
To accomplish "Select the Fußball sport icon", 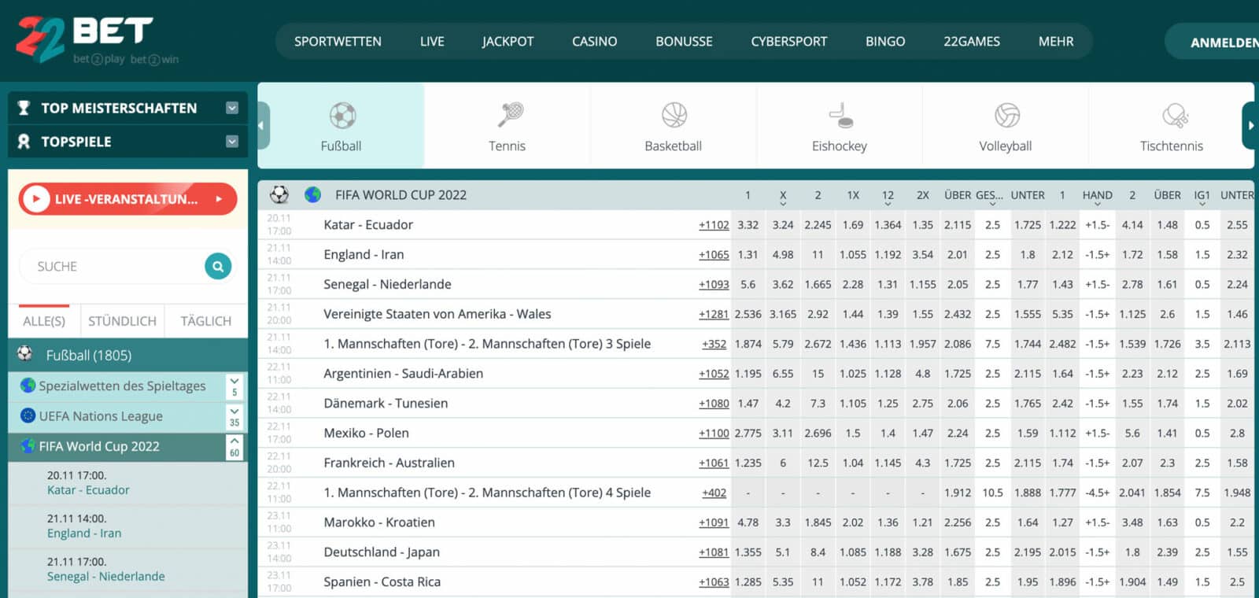I will (x=342, y=116).
